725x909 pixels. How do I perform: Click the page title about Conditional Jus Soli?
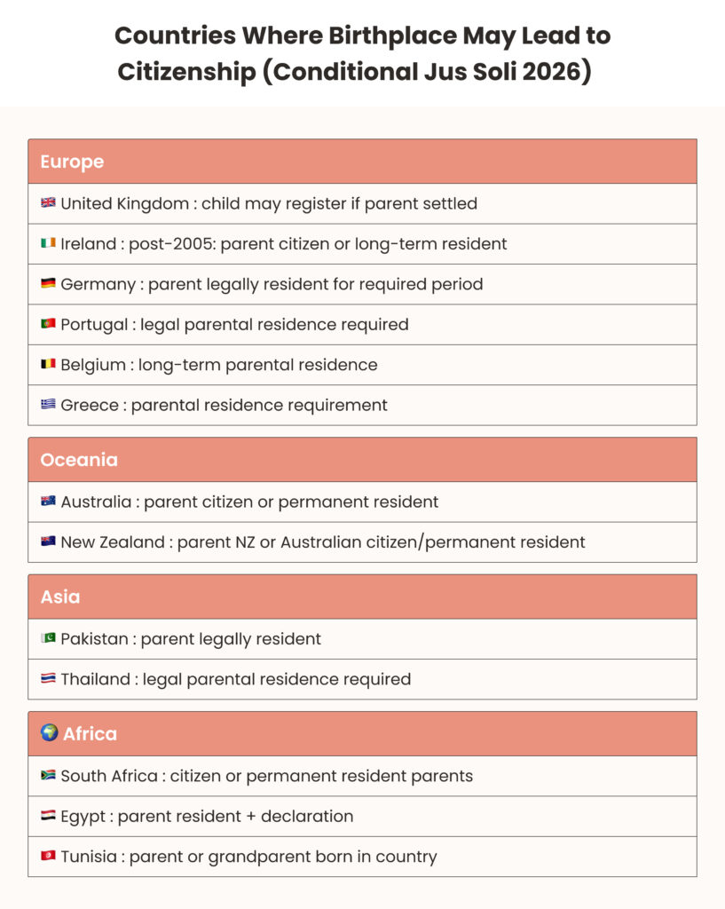click(362, 53)
